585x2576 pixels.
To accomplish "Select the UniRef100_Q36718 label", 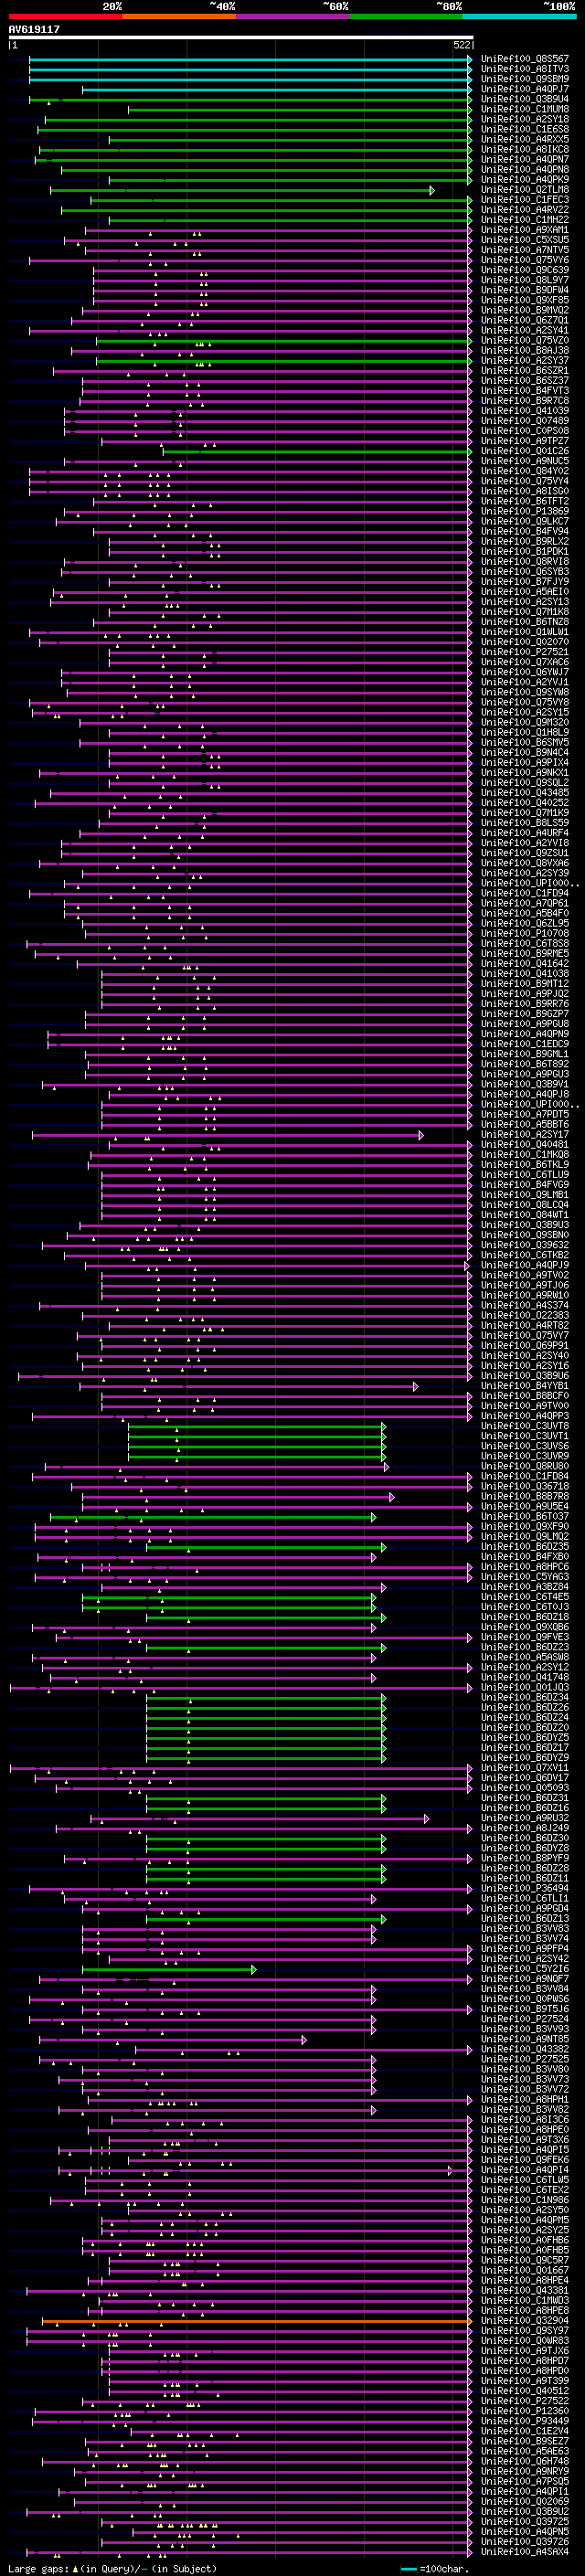I will [x=525, y=1487].
